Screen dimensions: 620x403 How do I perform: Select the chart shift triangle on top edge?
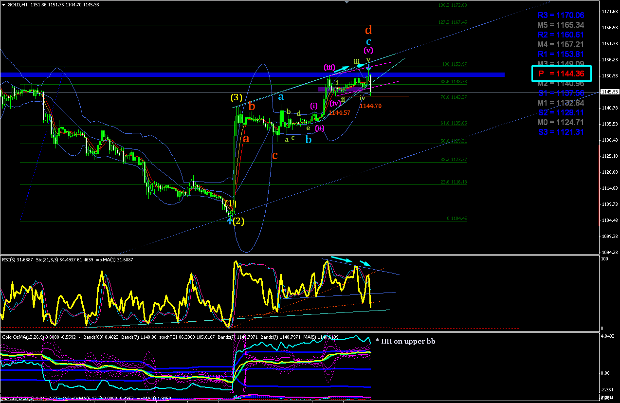(x=346, y=2)
